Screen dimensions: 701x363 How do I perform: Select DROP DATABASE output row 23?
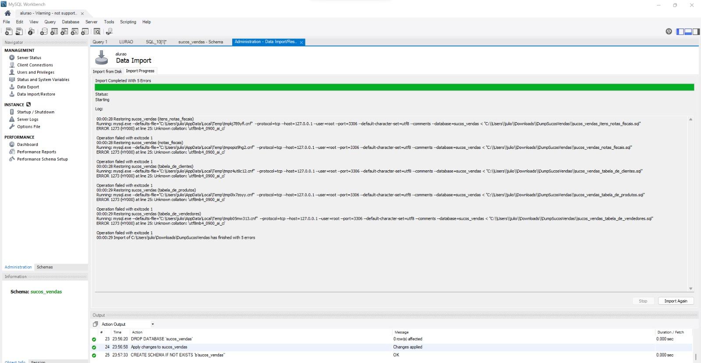[392, 339]
